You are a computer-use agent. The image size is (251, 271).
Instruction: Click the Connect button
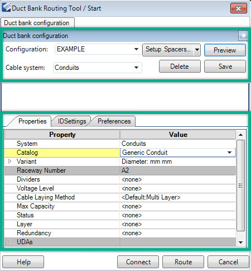(x=138, y=262)
